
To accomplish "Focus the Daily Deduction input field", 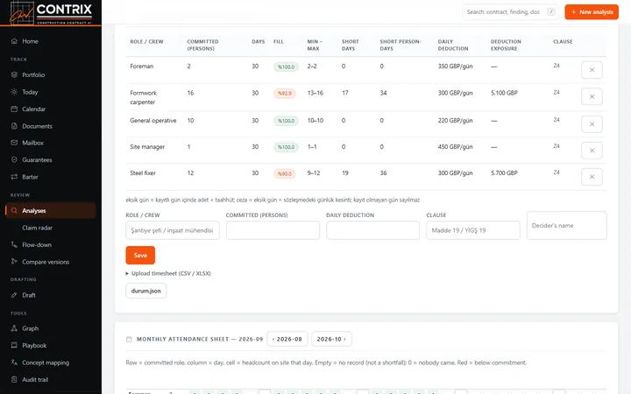I will [372, 230].
